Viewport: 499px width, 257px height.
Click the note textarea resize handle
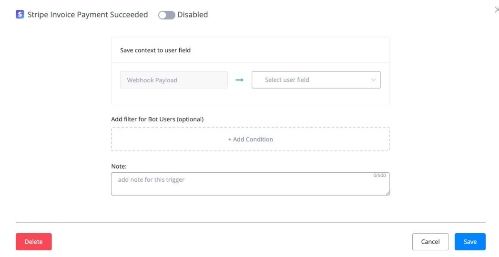click(x=387, y=193)
